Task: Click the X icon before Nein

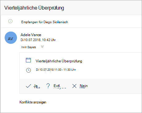Action: click(x=74, y=86)
